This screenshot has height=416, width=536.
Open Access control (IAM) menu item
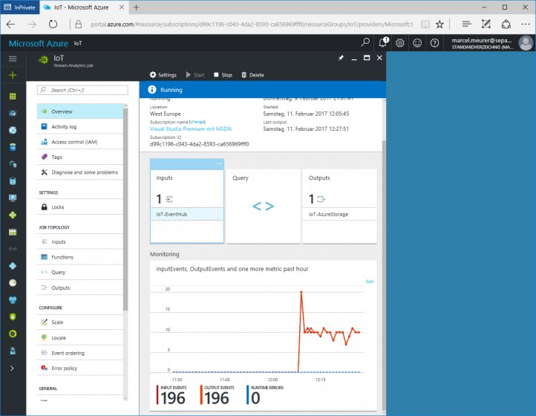(x=74, y=142)
